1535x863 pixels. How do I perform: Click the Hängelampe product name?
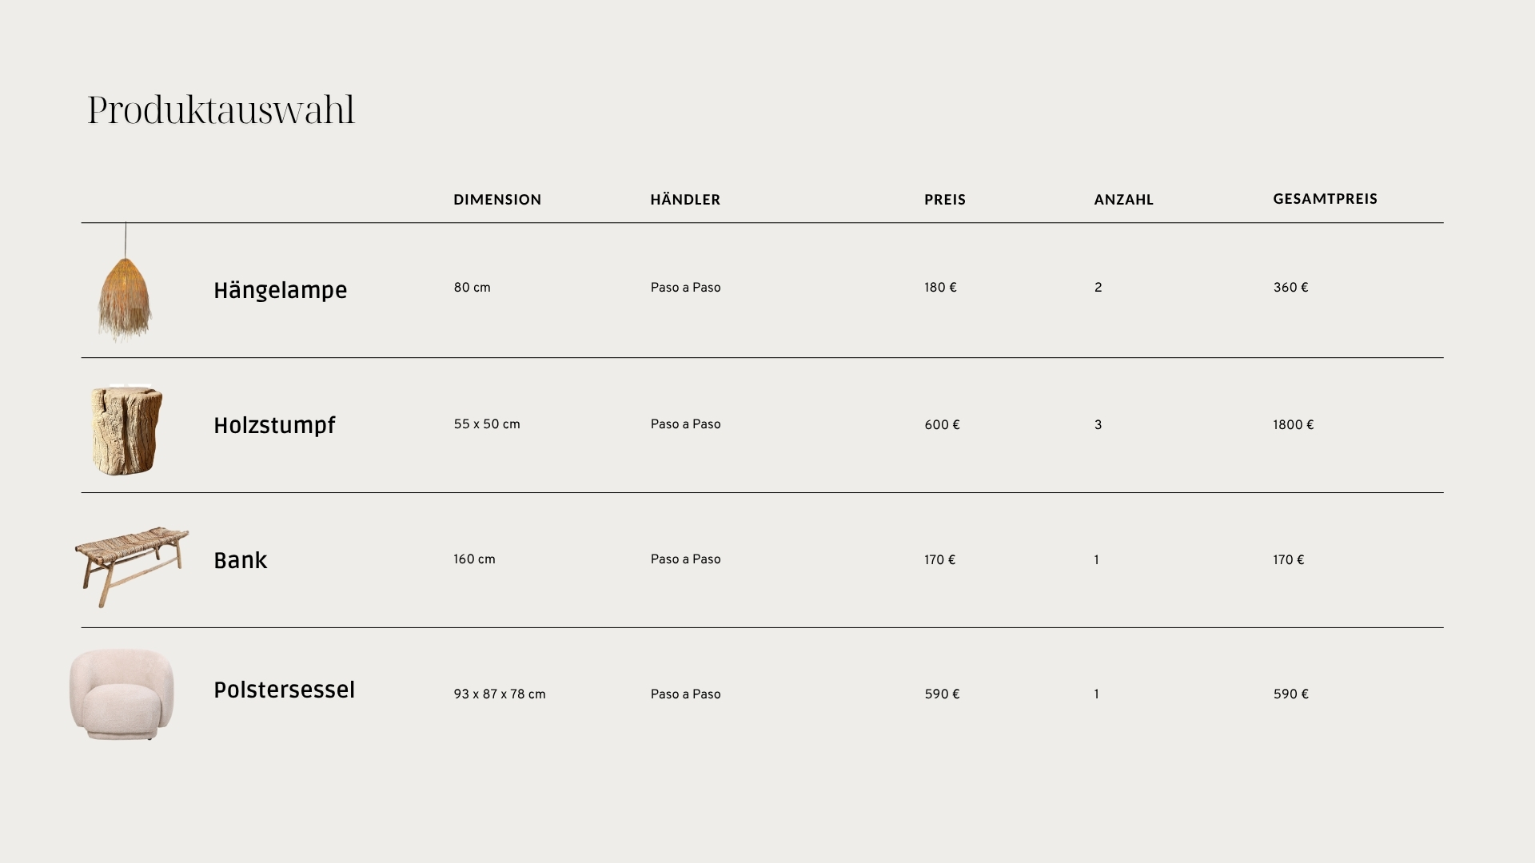point(280,290)
